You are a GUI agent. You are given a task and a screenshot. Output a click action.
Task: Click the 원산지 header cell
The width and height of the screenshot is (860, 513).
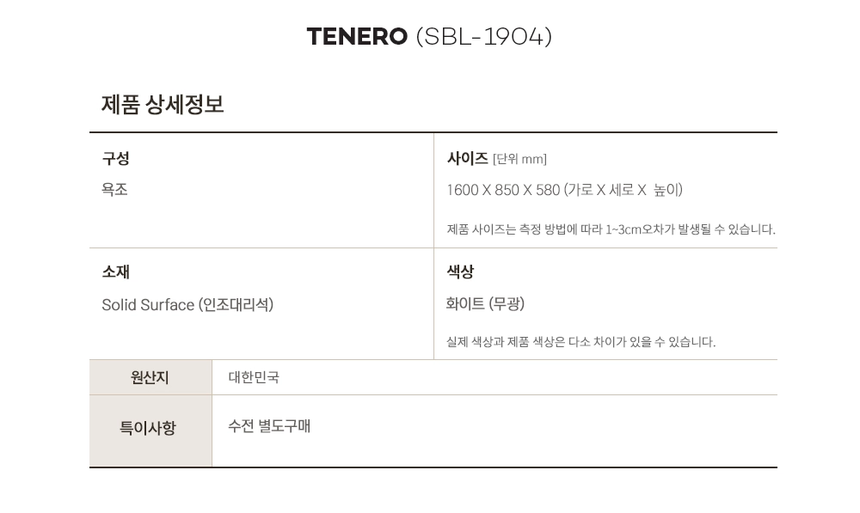click(x=150, y=377)
